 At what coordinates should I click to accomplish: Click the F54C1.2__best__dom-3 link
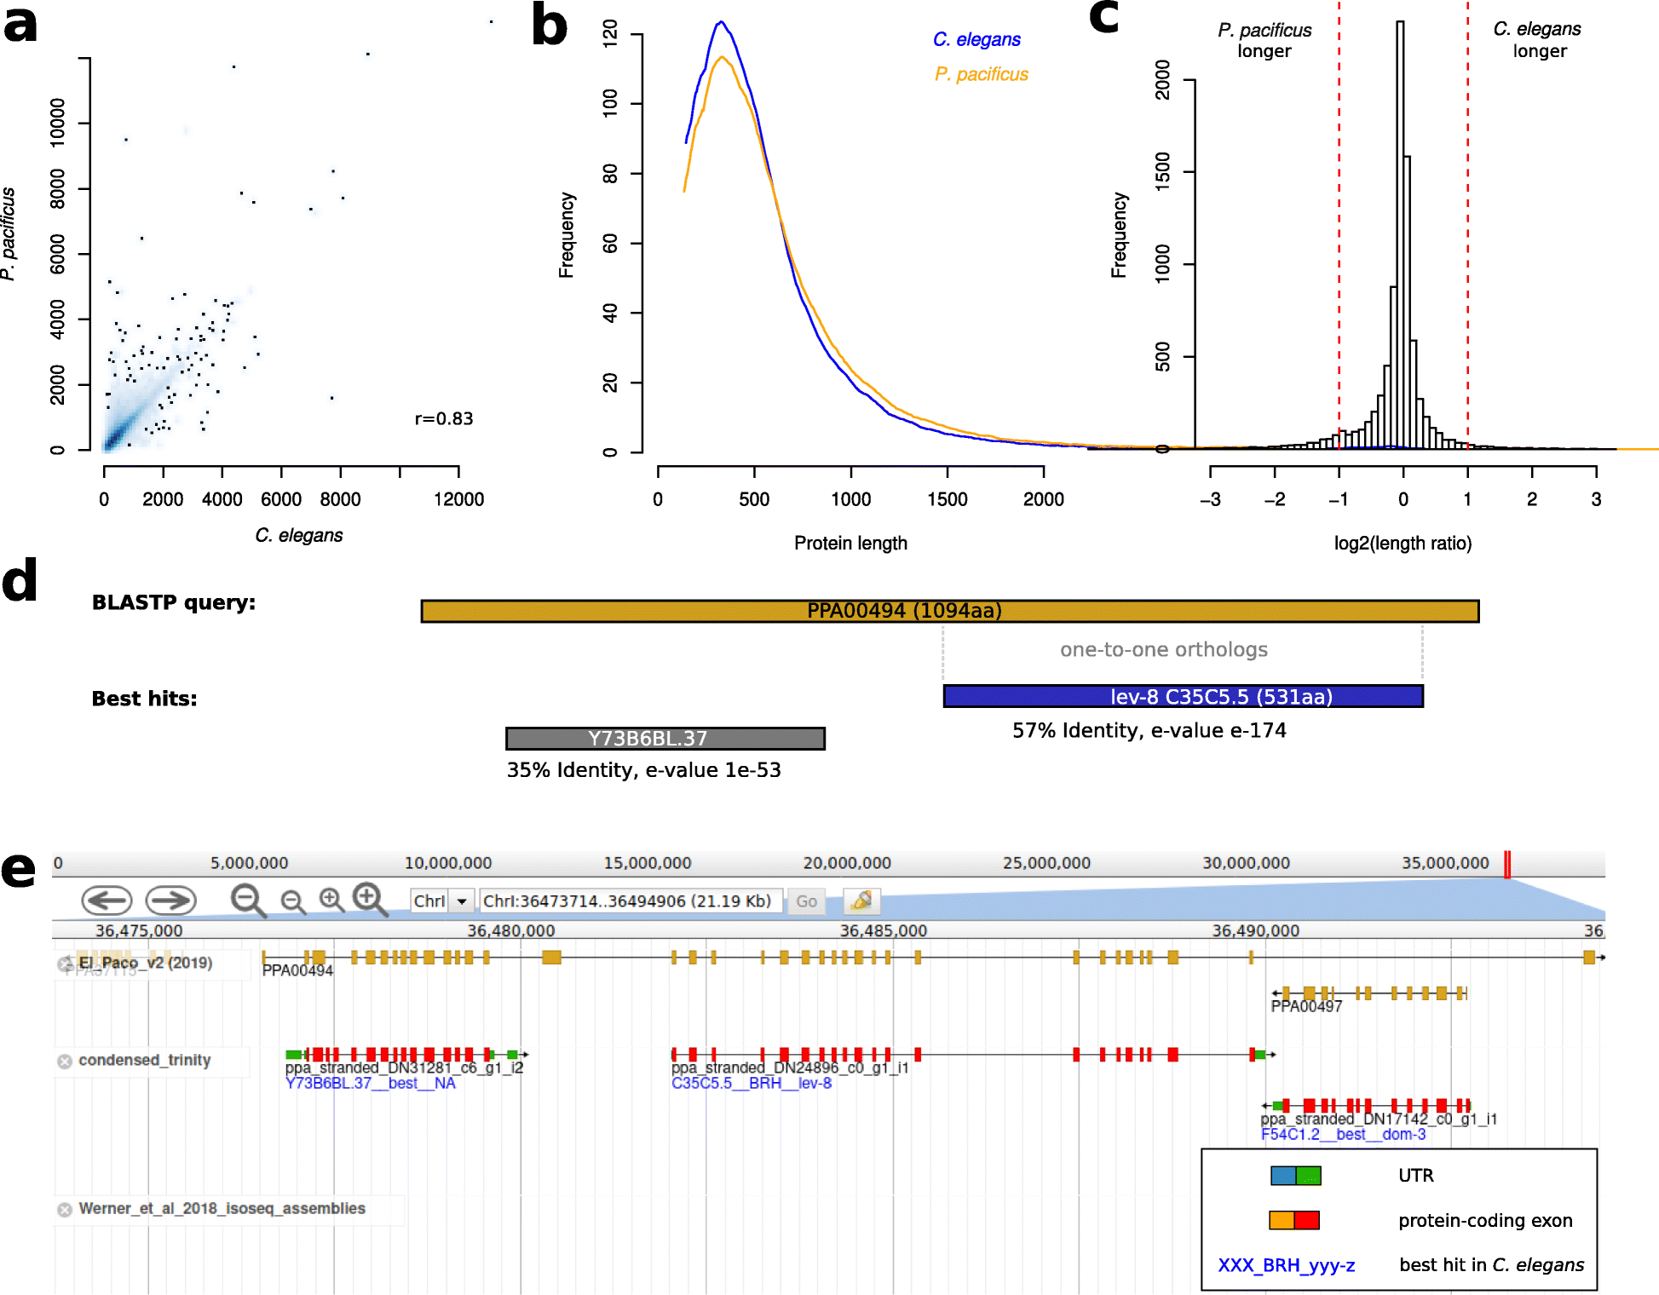point(1343,1134)
